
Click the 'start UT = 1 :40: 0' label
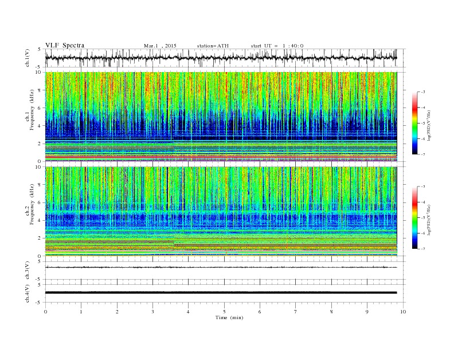tap(277, 46)
